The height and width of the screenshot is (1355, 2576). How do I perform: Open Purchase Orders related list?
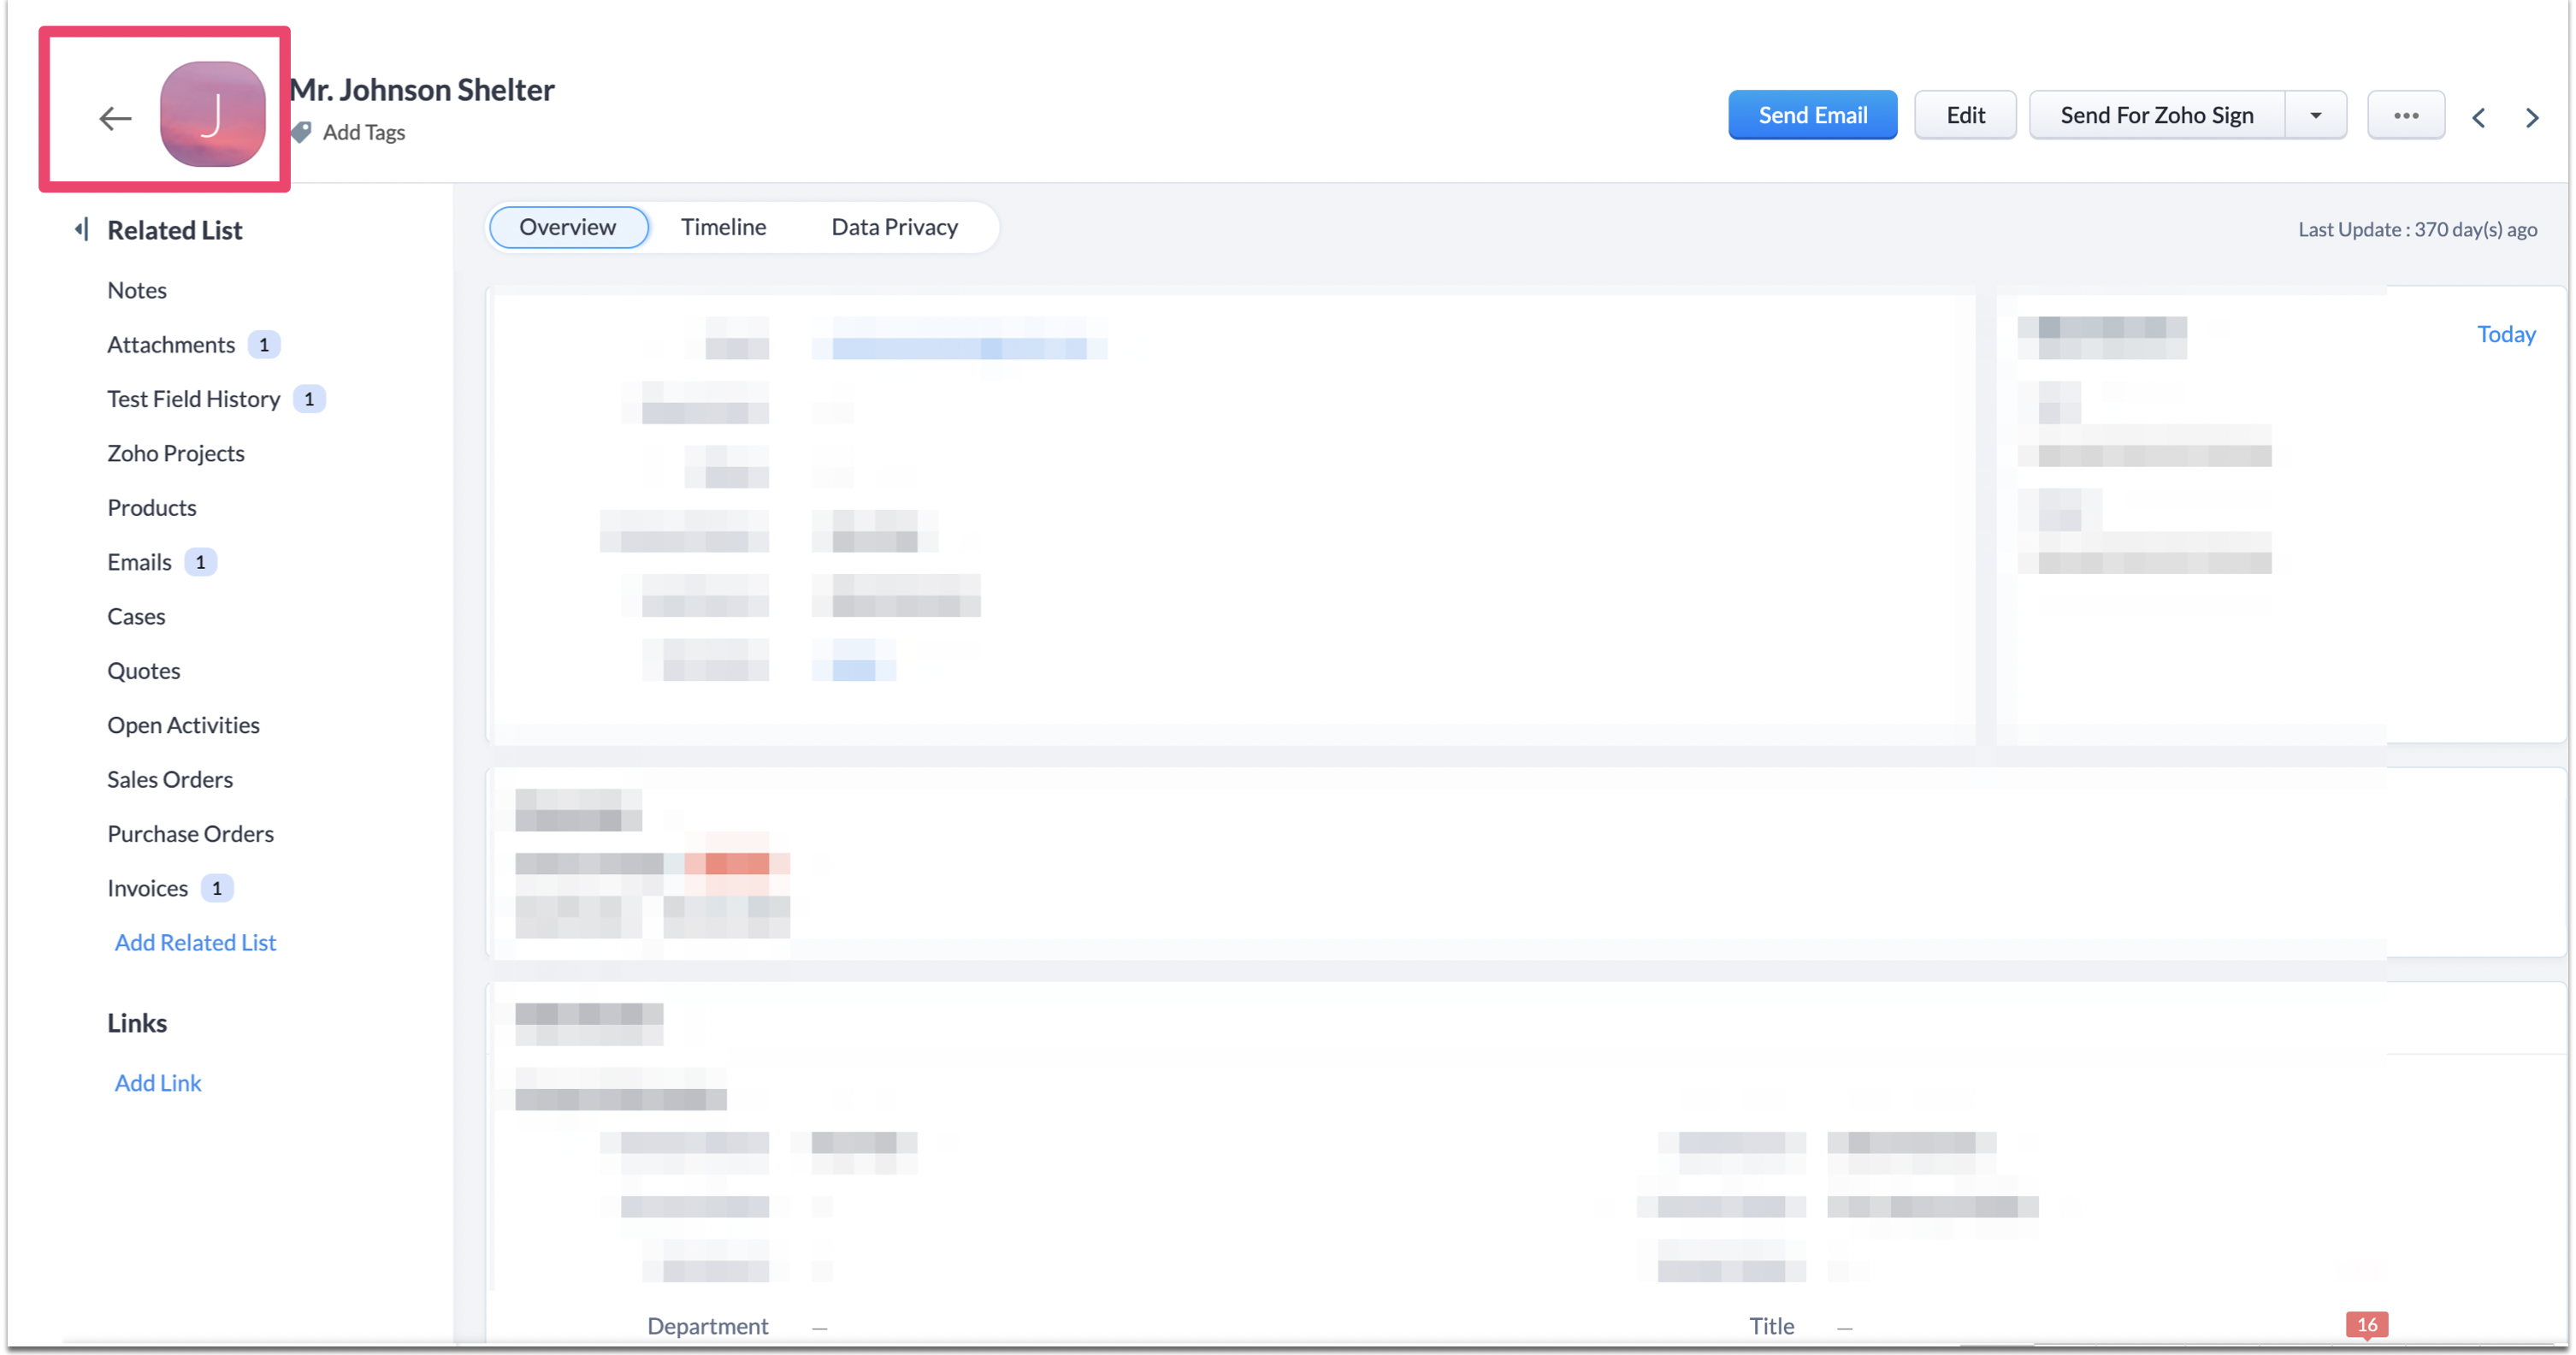pos(191,834)
